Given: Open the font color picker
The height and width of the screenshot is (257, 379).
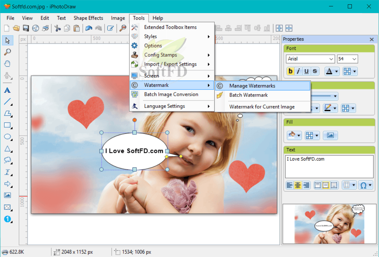Looking at the screenshot, I should pos(332,71).
